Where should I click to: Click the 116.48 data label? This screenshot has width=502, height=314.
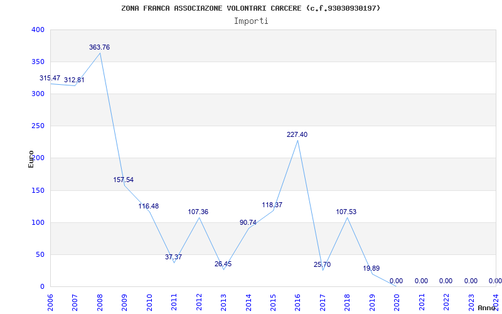click(148, 207)
